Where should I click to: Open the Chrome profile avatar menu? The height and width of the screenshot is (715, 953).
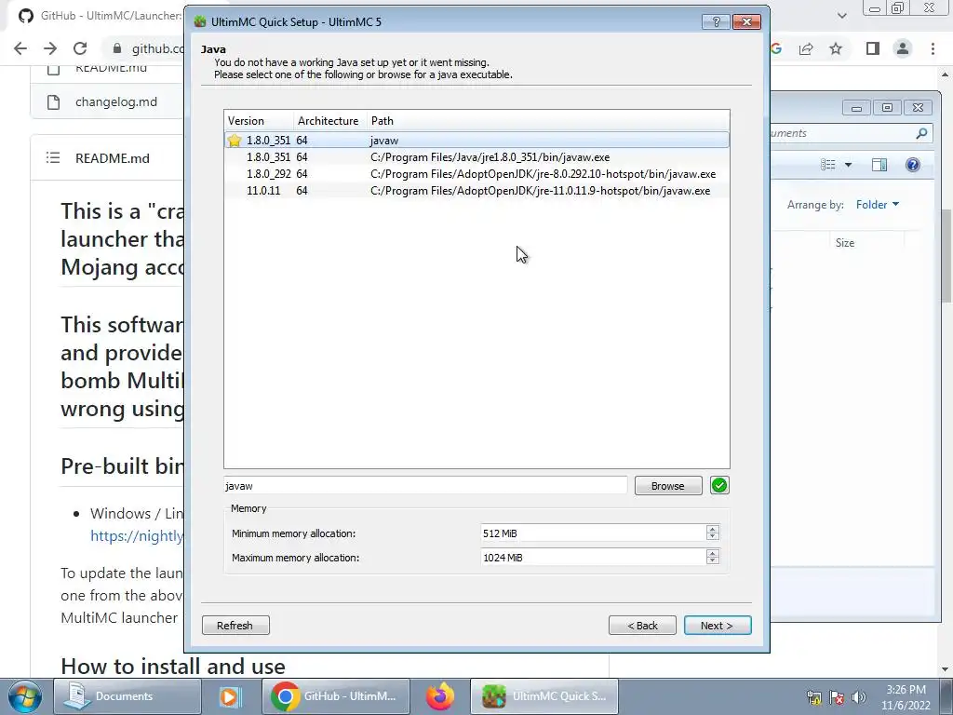(x=903, y=48)
